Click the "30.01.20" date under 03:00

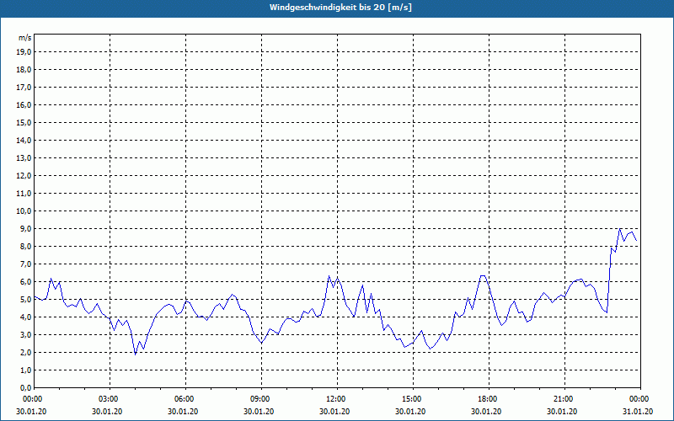pos(107,412)
